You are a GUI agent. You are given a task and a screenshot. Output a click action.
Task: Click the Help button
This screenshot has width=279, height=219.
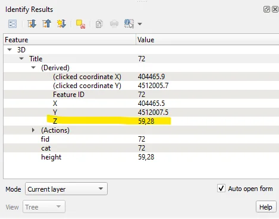tap(266, 207)
